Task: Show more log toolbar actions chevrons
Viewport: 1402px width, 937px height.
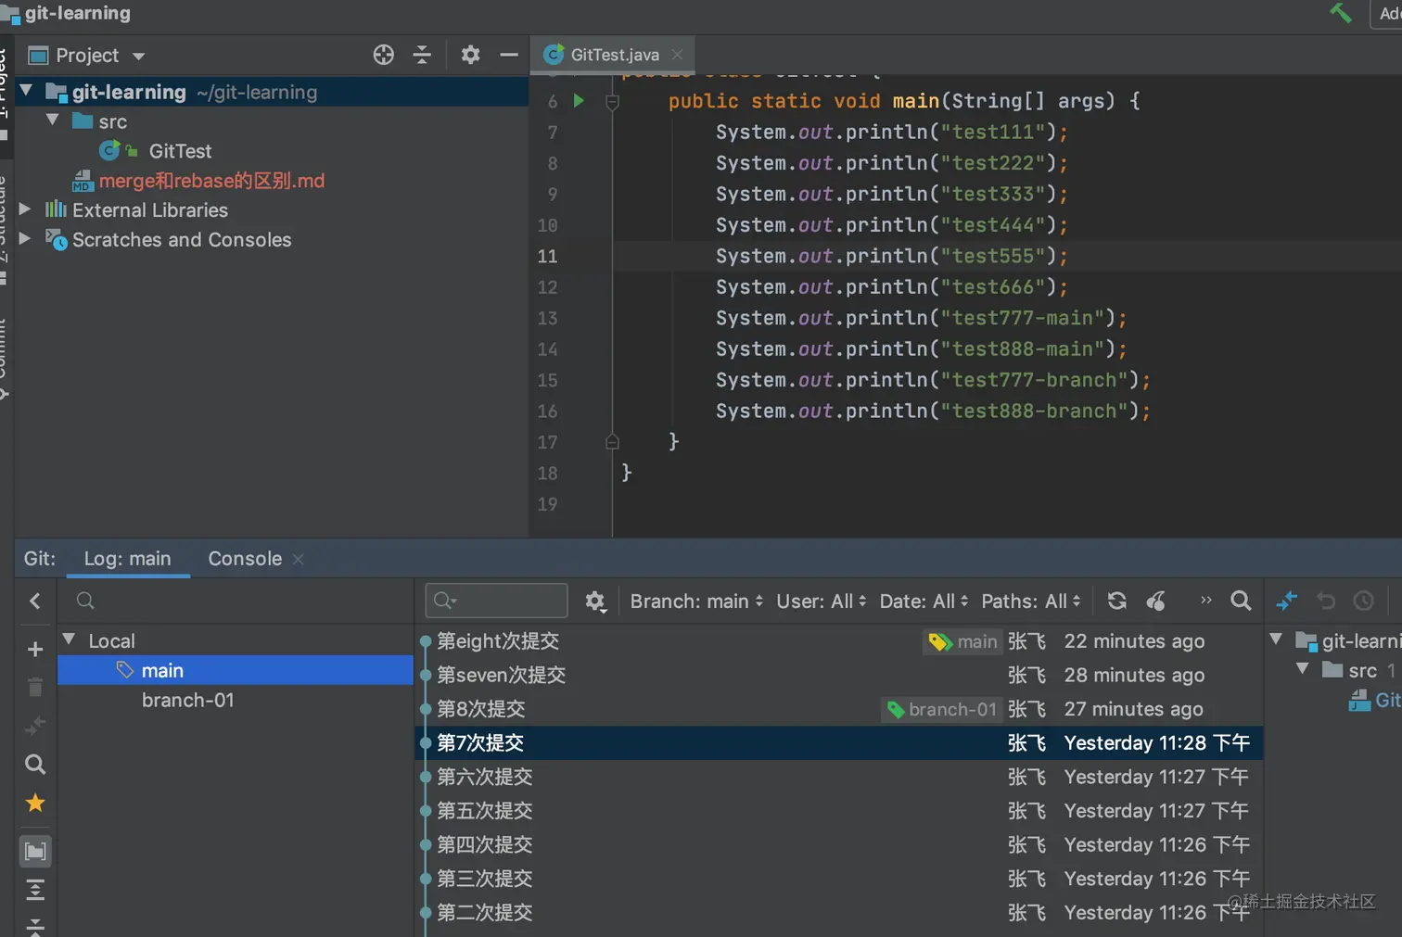Action: pyautogui.click(x=1205, y=601)
